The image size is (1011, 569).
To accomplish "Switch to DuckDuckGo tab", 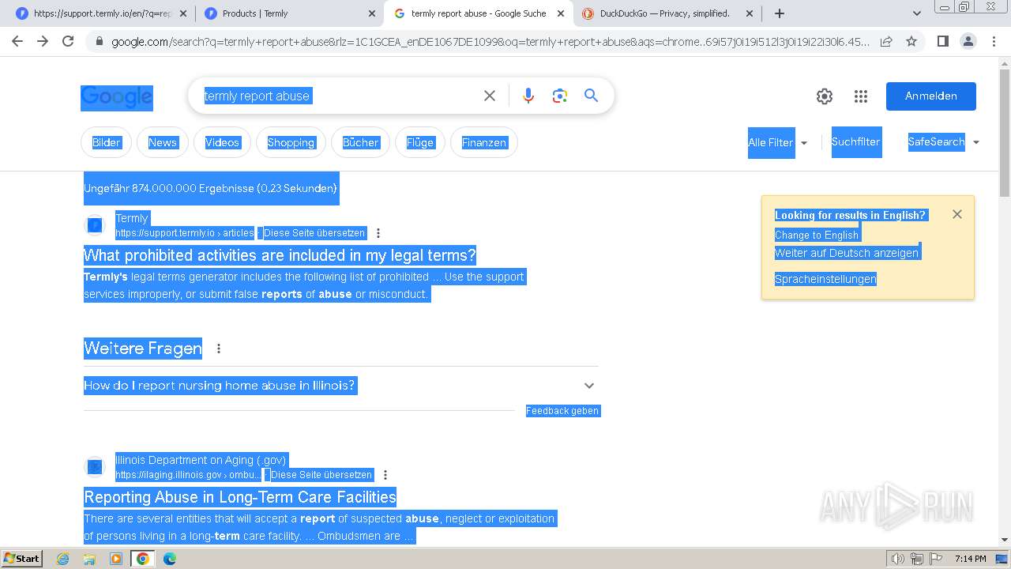I will click(x=666, y=13).
